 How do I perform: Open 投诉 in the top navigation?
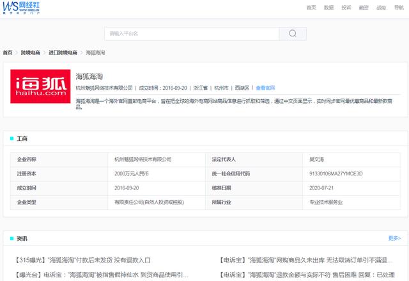point(346,8)
